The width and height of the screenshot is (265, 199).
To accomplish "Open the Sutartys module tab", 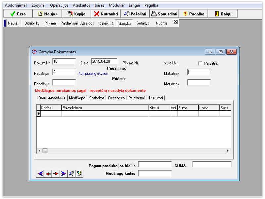I will coord(143,23).
